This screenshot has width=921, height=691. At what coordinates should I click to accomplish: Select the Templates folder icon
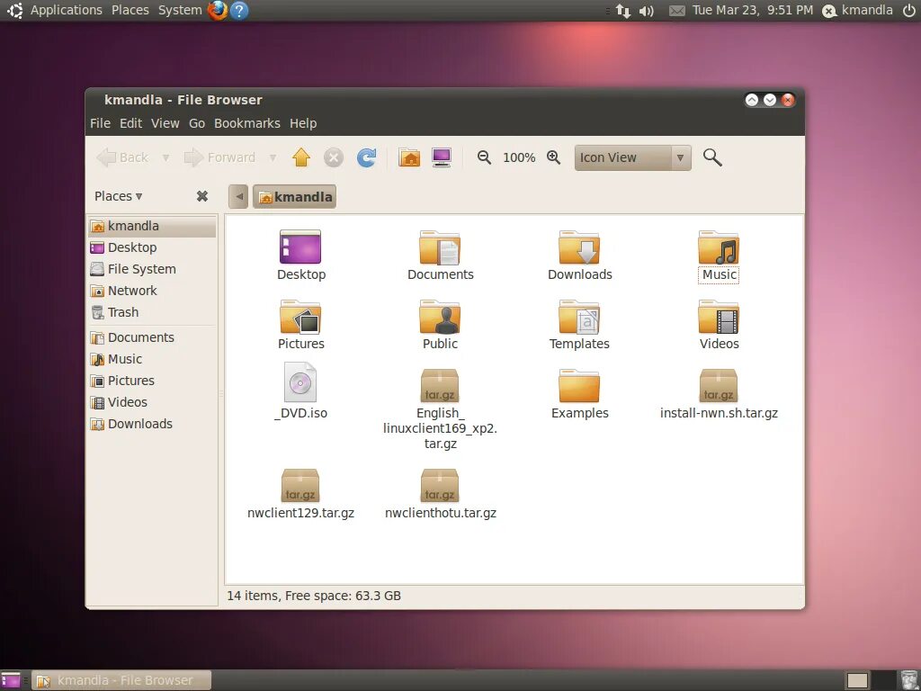pos(579,317)
